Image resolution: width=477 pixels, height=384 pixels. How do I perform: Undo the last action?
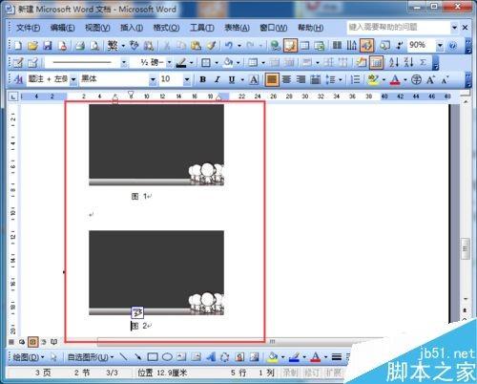(229, 46)
